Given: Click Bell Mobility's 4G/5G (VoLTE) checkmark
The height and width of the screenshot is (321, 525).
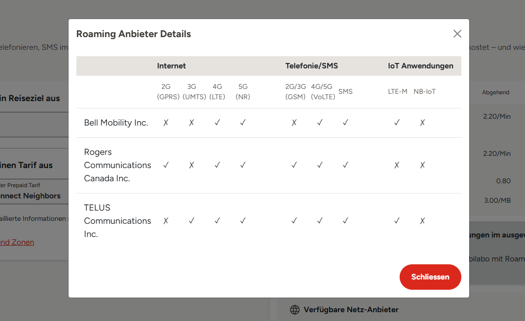Looking at the screenshot, I should coord(320,123).
